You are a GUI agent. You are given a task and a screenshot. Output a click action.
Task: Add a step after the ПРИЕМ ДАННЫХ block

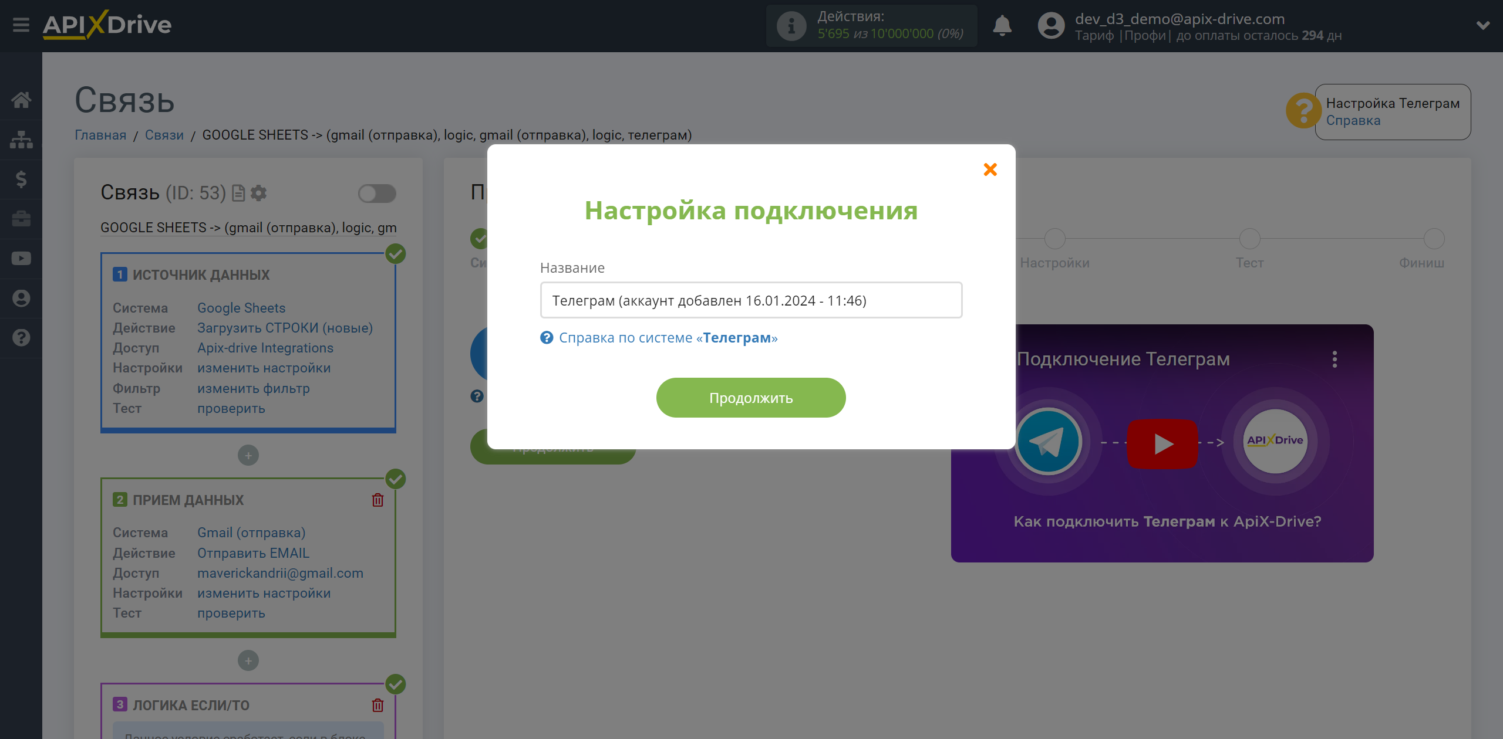pos(248,661)
